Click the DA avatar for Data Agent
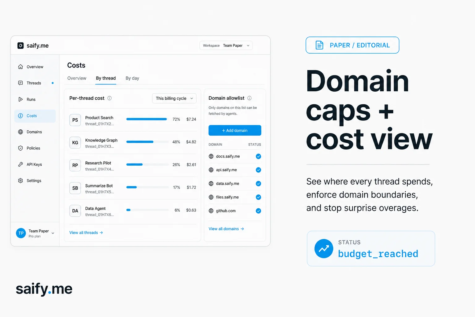 pyautogui.click(x=75, y=211)
